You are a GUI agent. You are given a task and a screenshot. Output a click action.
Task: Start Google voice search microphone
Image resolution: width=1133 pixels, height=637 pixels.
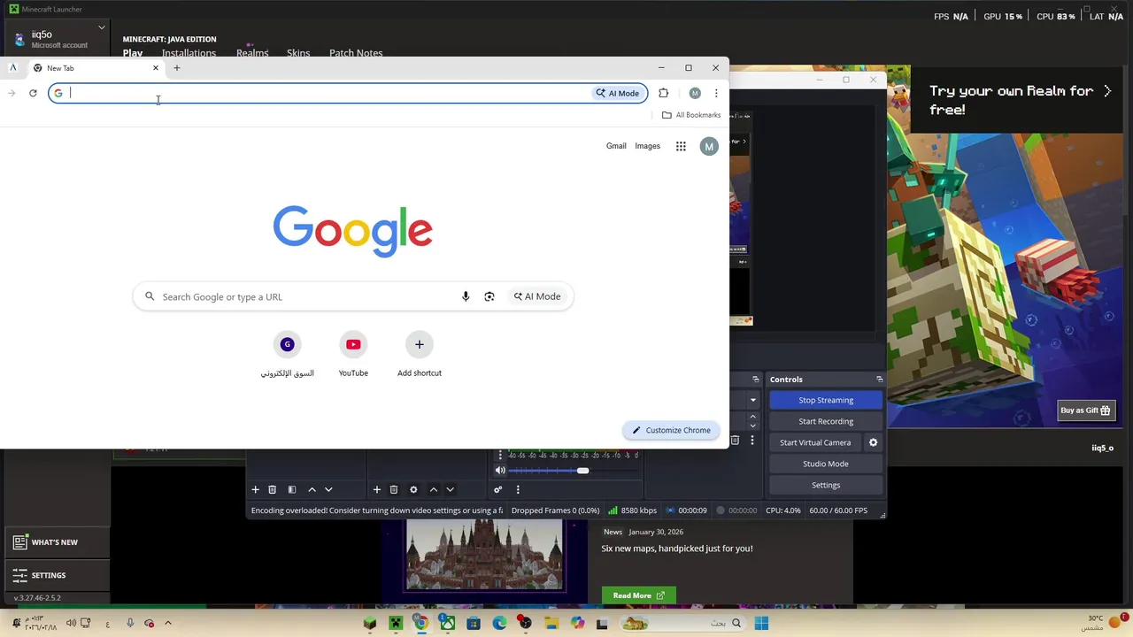pyautogui.click(x=466, y=296)
